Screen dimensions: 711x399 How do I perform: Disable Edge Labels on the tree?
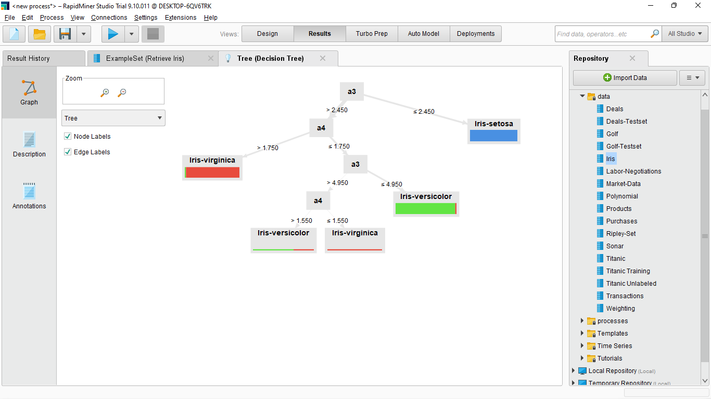[x=67, y=152]
